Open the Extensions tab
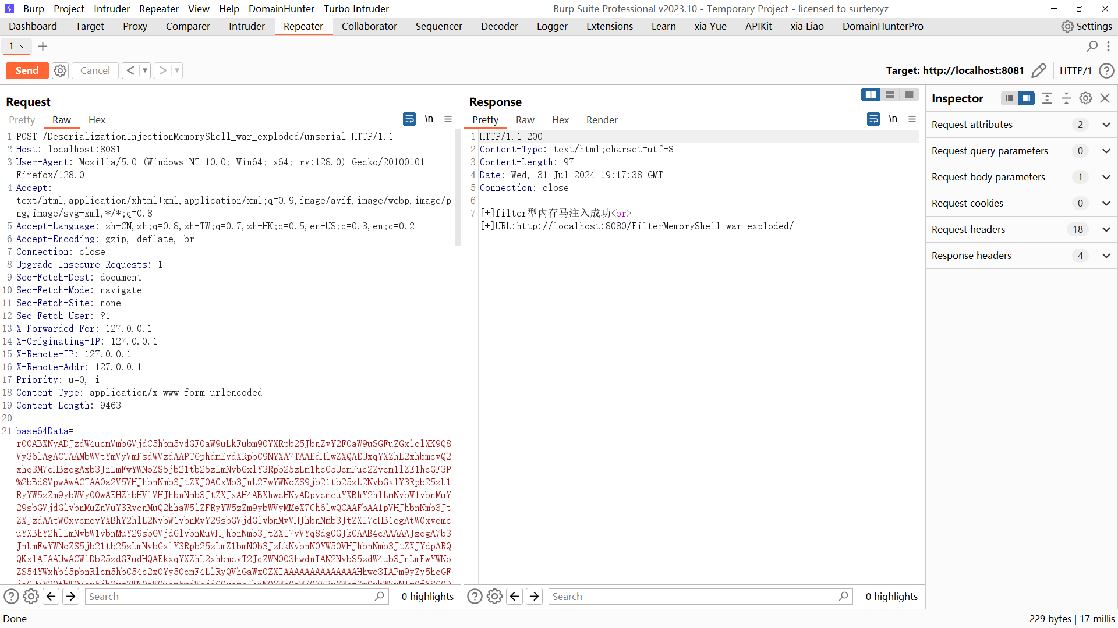The width and height of the screenshot is (1118, 628). coord(609,26)
